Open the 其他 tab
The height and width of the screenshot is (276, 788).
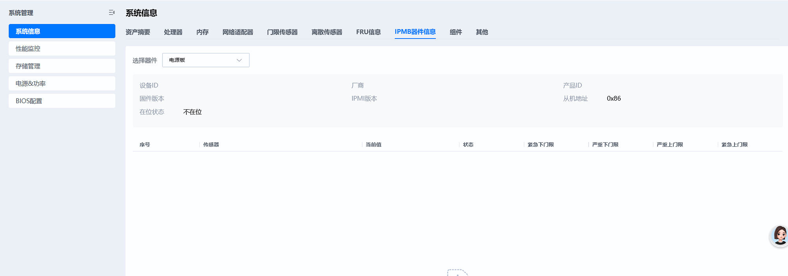[482, 32]
